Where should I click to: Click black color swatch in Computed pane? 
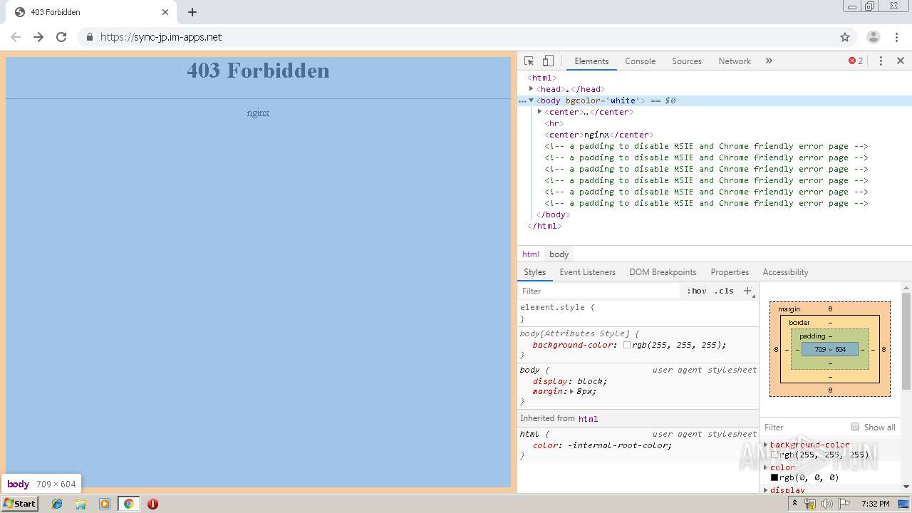[x=774, y=477]
